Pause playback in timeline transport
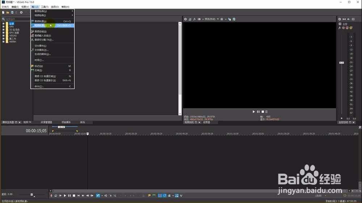This screenshot has width=362, height=203. 69,196
